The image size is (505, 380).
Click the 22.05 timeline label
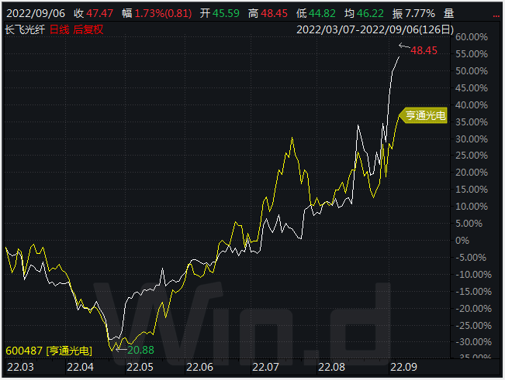click(140, 367)
